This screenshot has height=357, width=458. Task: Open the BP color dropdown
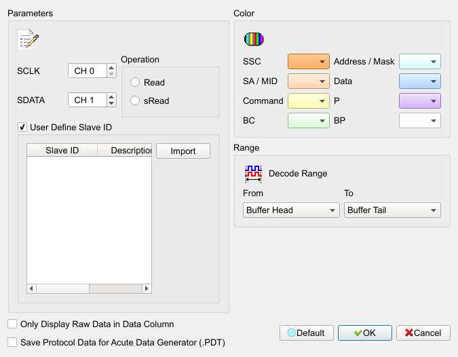click(420, 121)
